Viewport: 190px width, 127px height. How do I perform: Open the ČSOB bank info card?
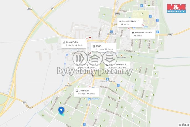(x=104, y=48)
